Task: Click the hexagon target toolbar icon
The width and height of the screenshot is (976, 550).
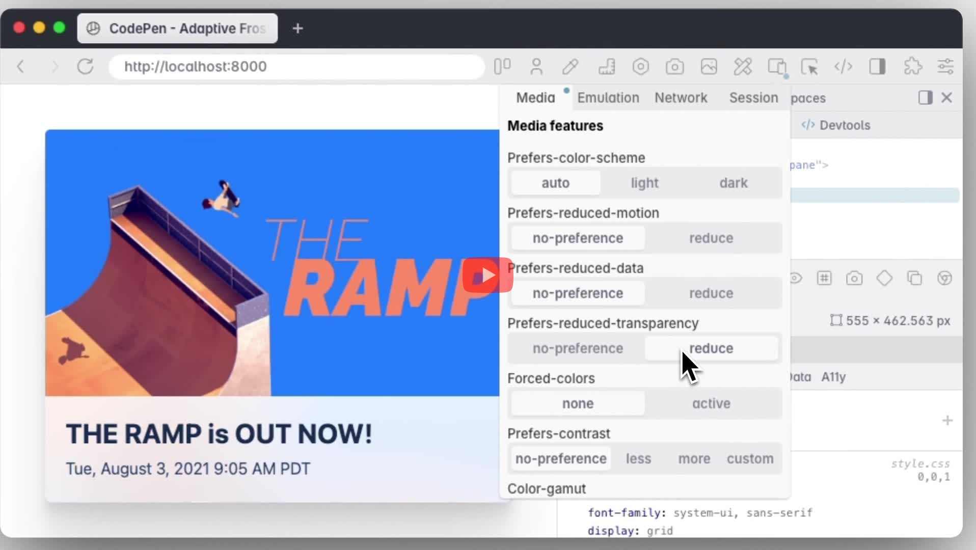Action: pyautogui.click(x=640, y=66)
